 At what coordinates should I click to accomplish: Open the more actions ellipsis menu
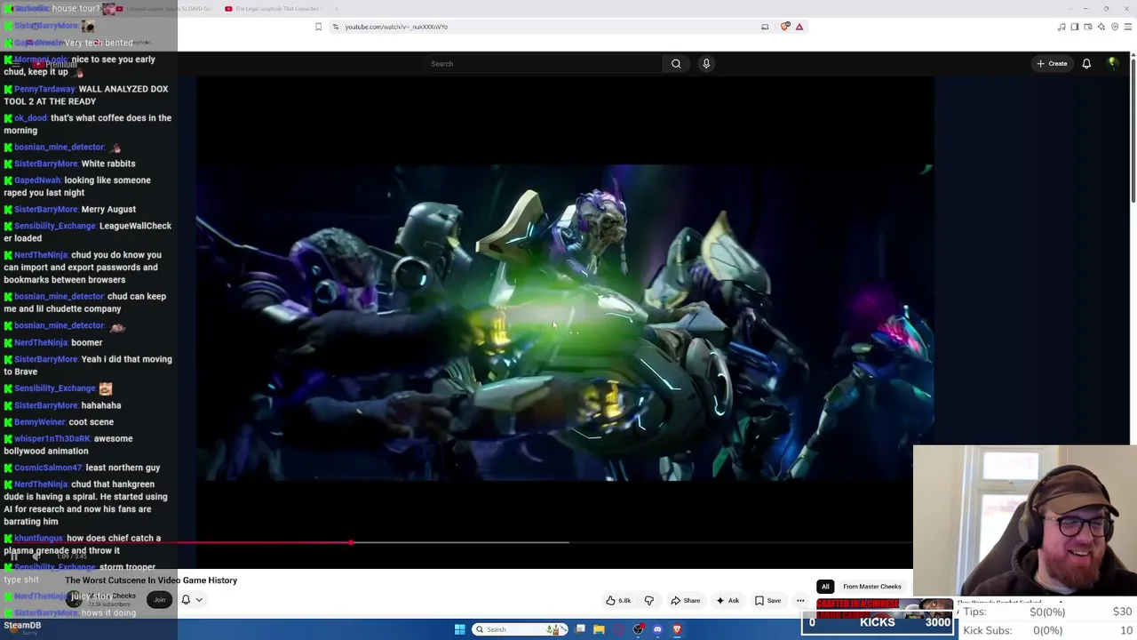tap(800, 601)
